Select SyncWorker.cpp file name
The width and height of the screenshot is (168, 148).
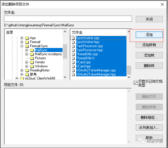88,38
